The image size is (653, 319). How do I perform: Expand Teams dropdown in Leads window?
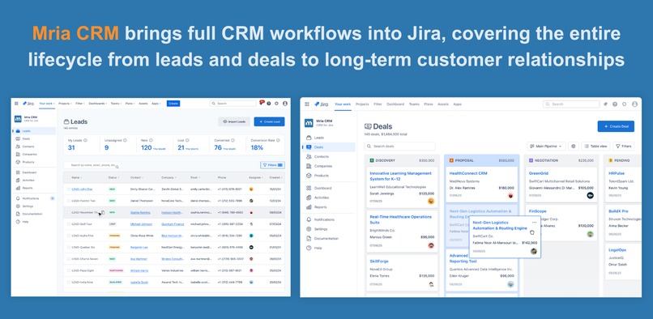(115, 104)
